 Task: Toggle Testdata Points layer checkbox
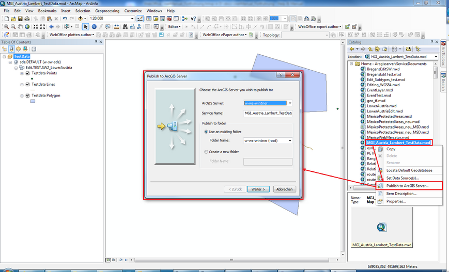point(28,73)
